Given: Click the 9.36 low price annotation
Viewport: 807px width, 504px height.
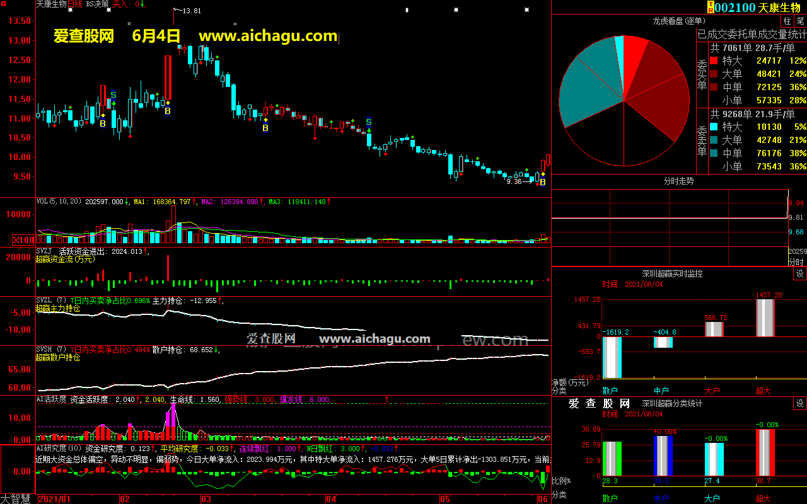Looking at the screenshot, I should (514, 181).
